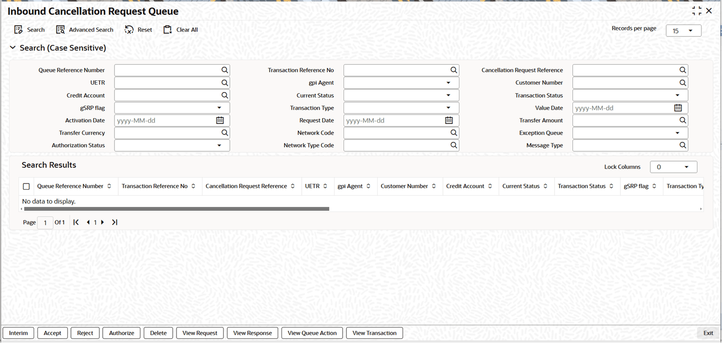Open lookup for UETR field
Viewport: 723px width, 344px height.
click(225, 83)
